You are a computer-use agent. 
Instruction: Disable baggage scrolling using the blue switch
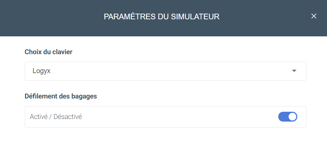287,117
